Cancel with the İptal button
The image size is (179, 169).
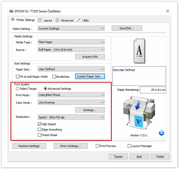click(139, 157)
